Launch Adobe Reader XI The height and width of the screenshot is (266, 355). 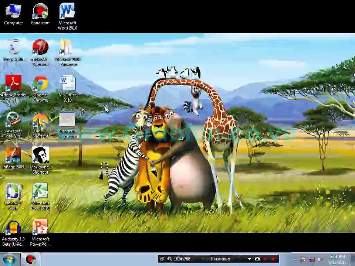point(14,88)
